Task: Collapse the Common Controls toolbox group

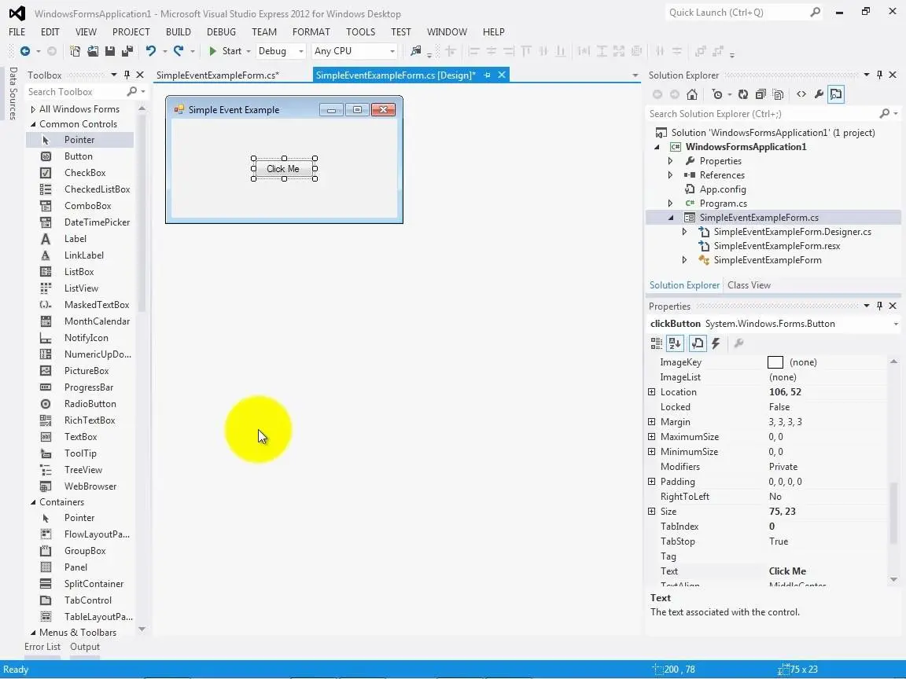Action: [x=33, y=124]
